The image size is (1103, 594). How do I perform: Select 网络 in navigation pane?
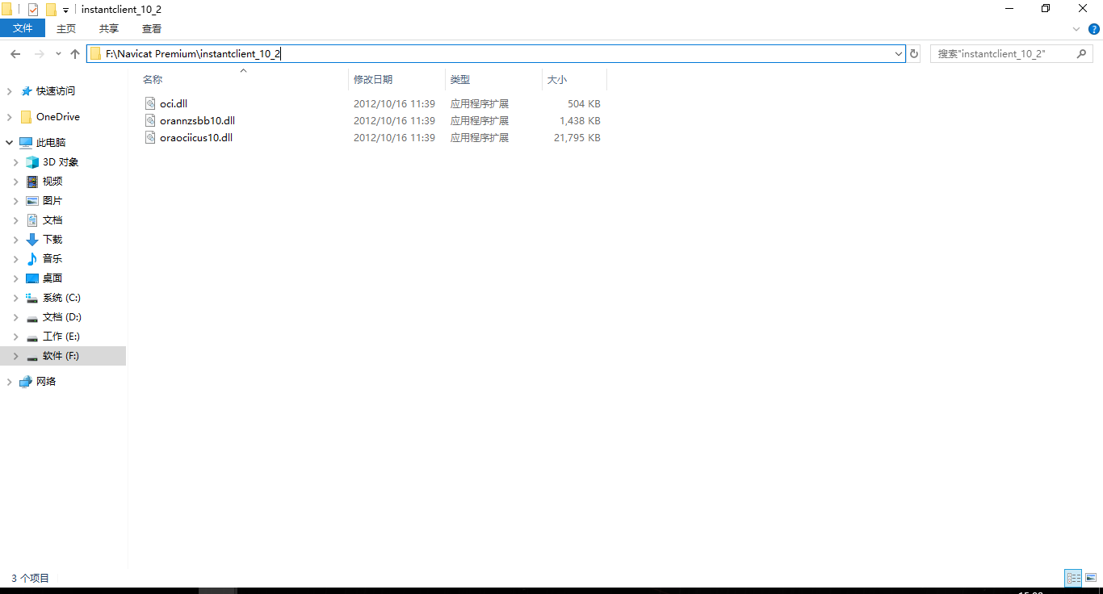[x=46, y=382]
